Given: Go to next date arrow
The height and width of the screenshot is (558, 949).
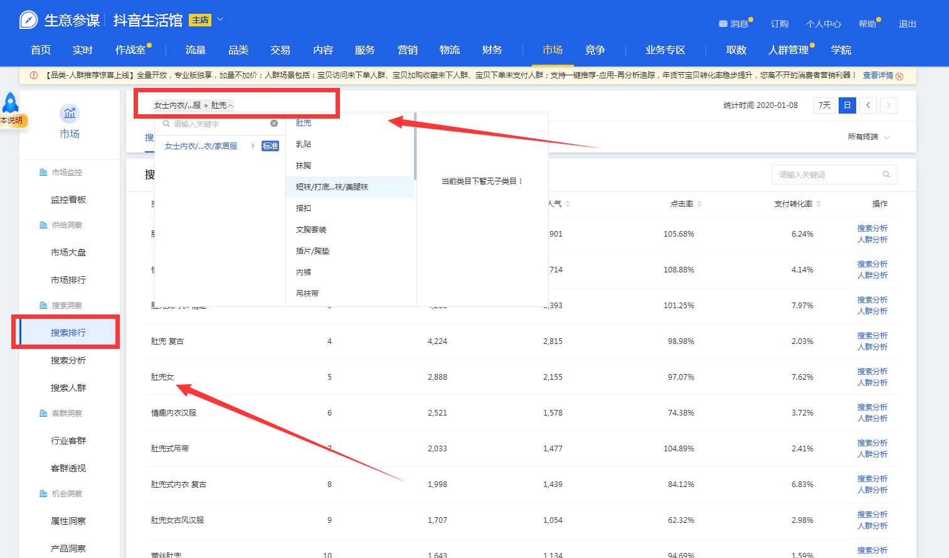Looking at the screenshot, I should click(889, 105).
